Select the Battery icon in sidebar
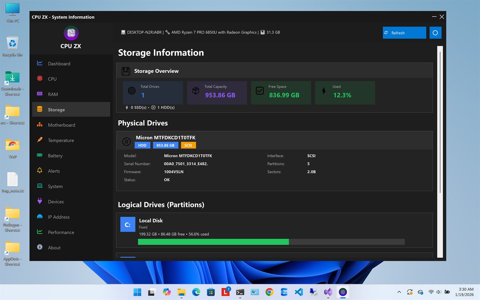Image resolution: width=480 pixels, height=300 pixels. coord(40,156)
